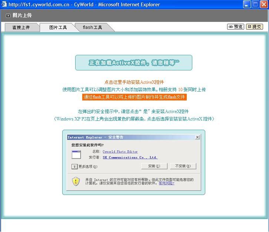Minimize the Internet Explorer window
The width and height of the screenshot is (269, 232).
247,4
